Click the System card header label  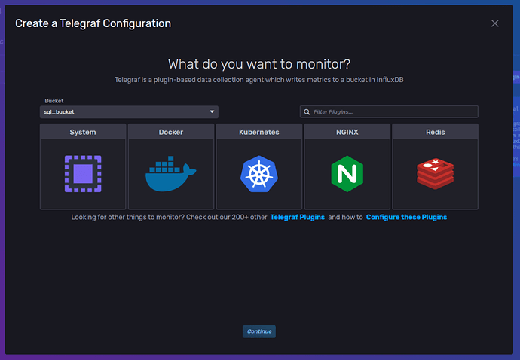(x=83, y=132)
